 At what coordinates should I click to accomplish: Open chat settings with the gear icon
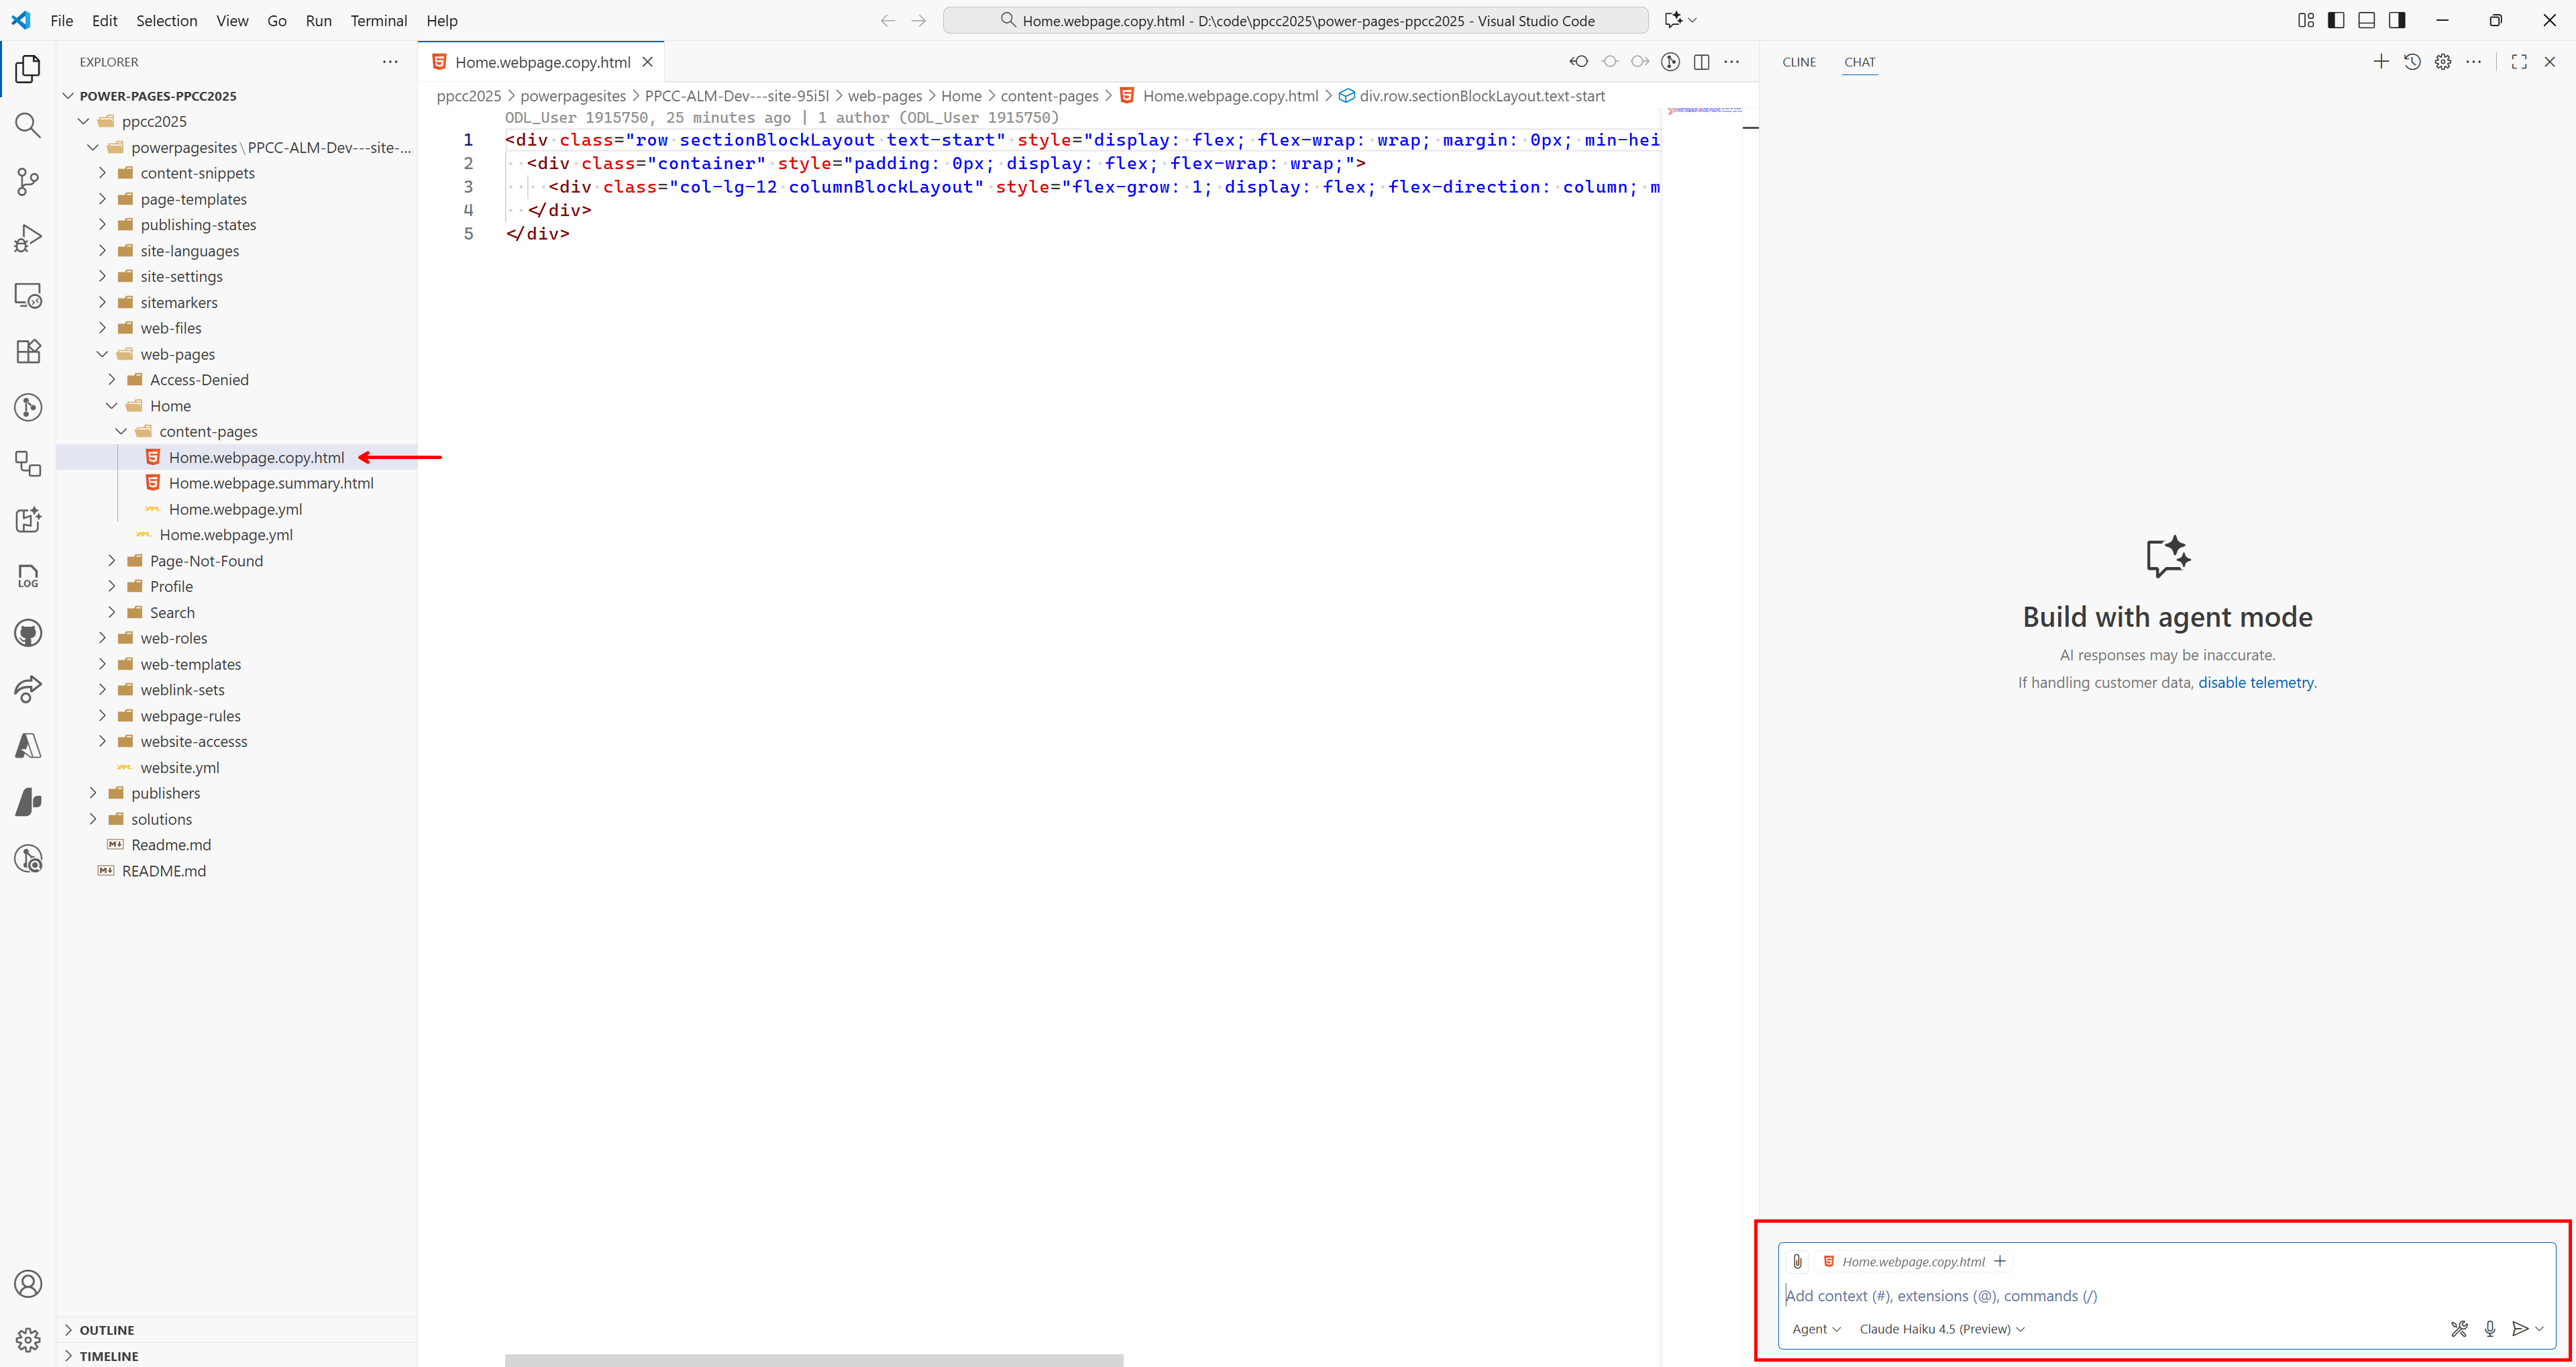pos(2443,61)
